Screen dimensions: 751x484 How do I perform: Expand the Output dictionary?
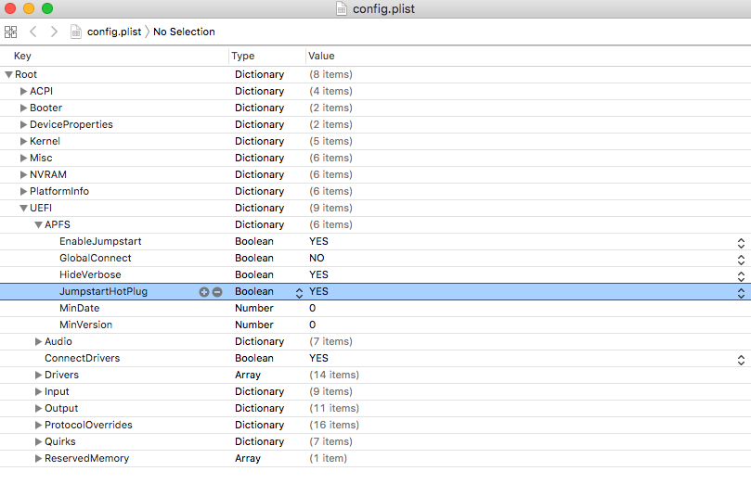pos(38,409)
